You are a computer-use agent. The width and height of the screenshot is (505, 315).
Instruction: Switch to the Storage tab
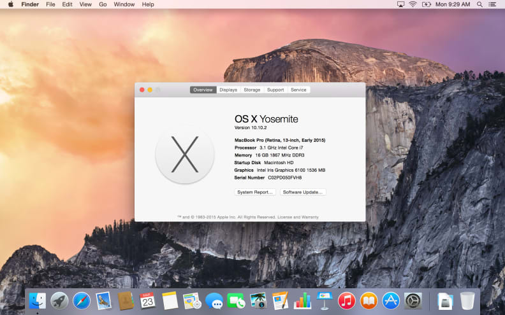(x=252, y=90)
